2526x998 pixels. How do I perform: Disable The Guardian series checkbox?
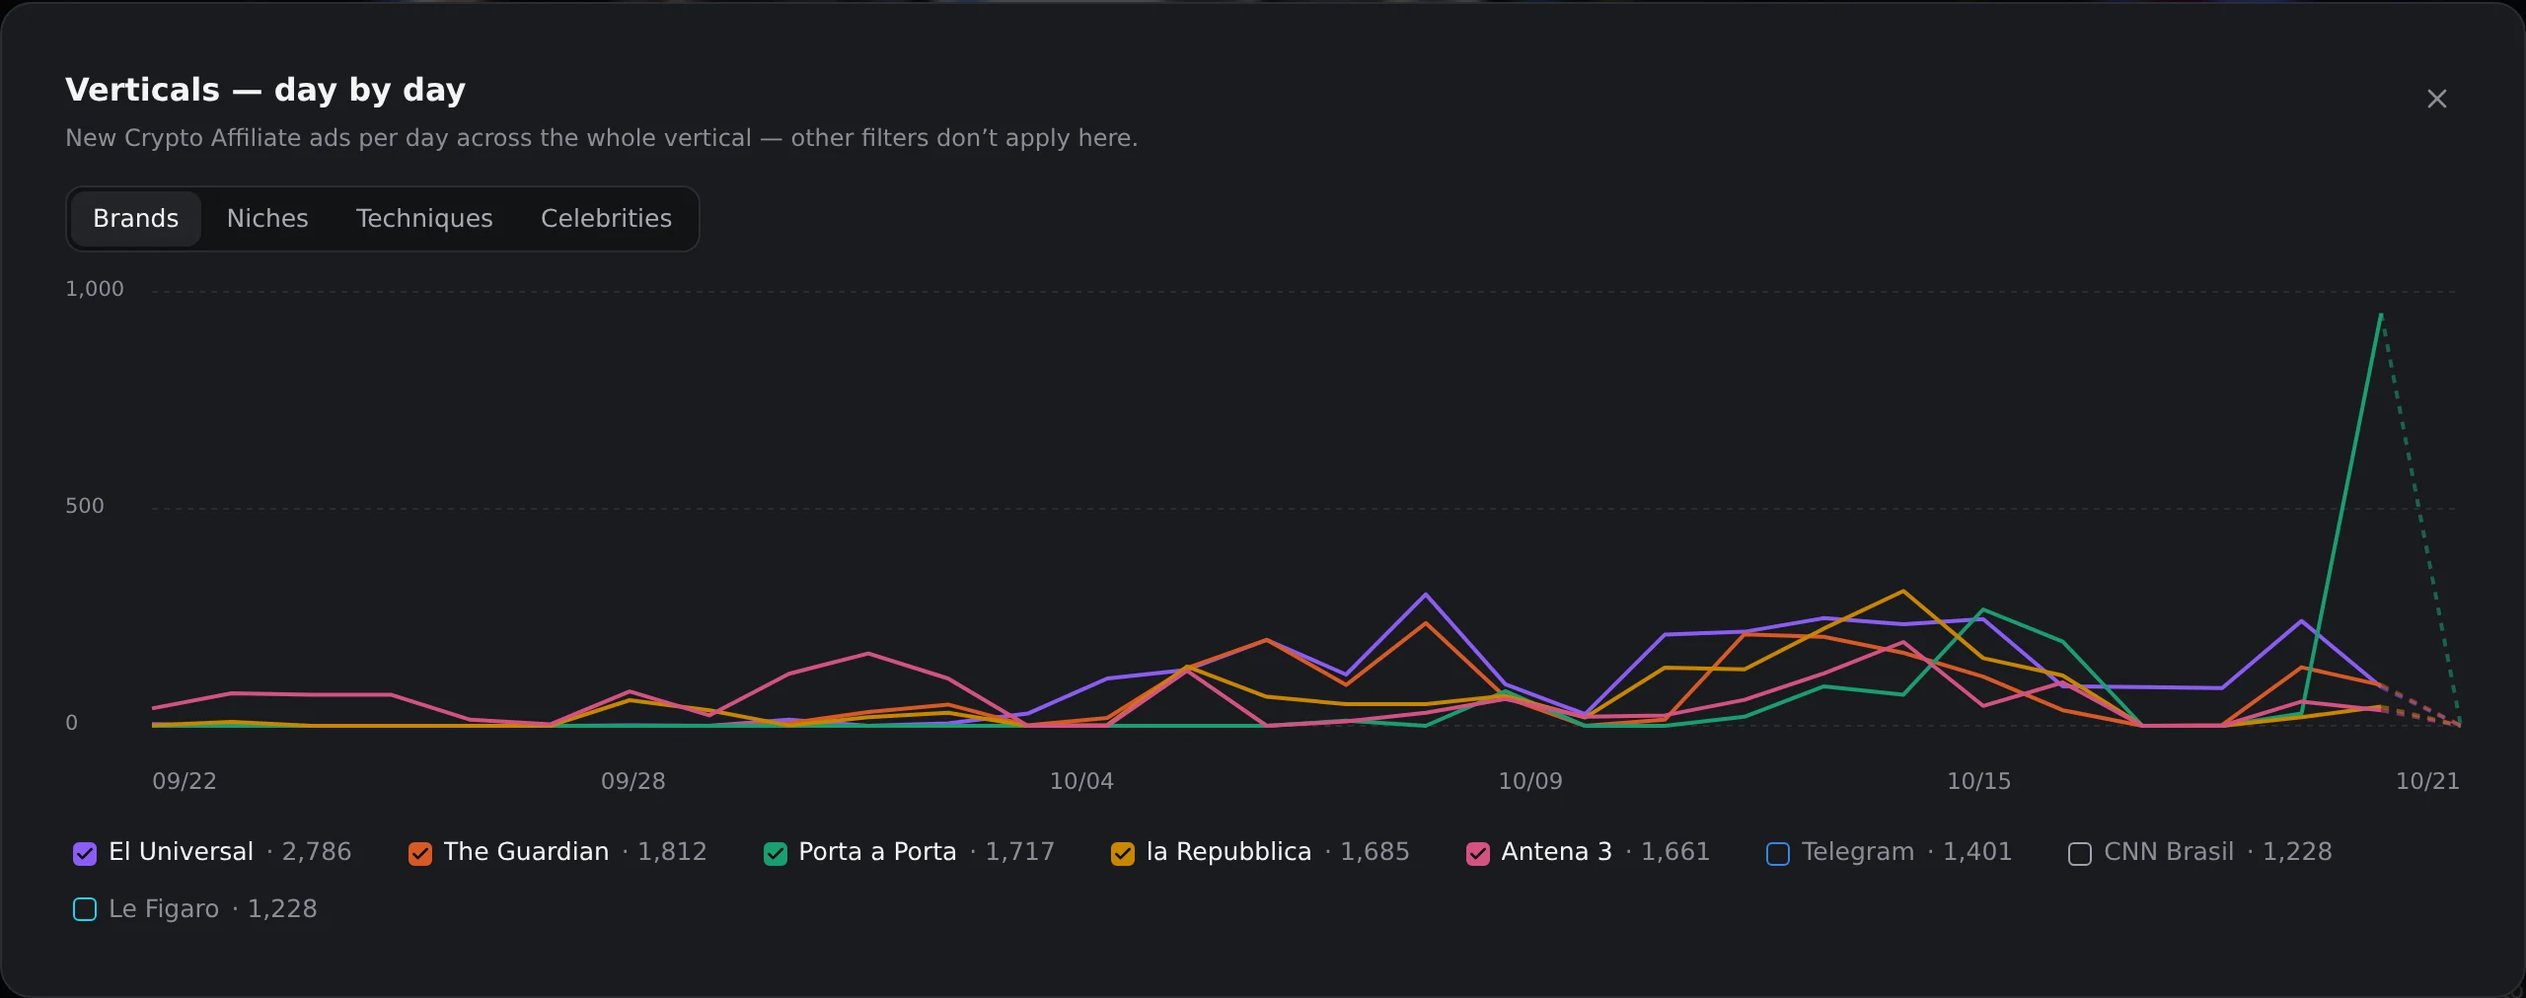[420, 853]
